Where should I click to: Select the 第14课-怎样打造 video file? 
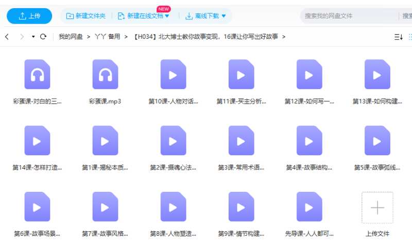[37, 140]
